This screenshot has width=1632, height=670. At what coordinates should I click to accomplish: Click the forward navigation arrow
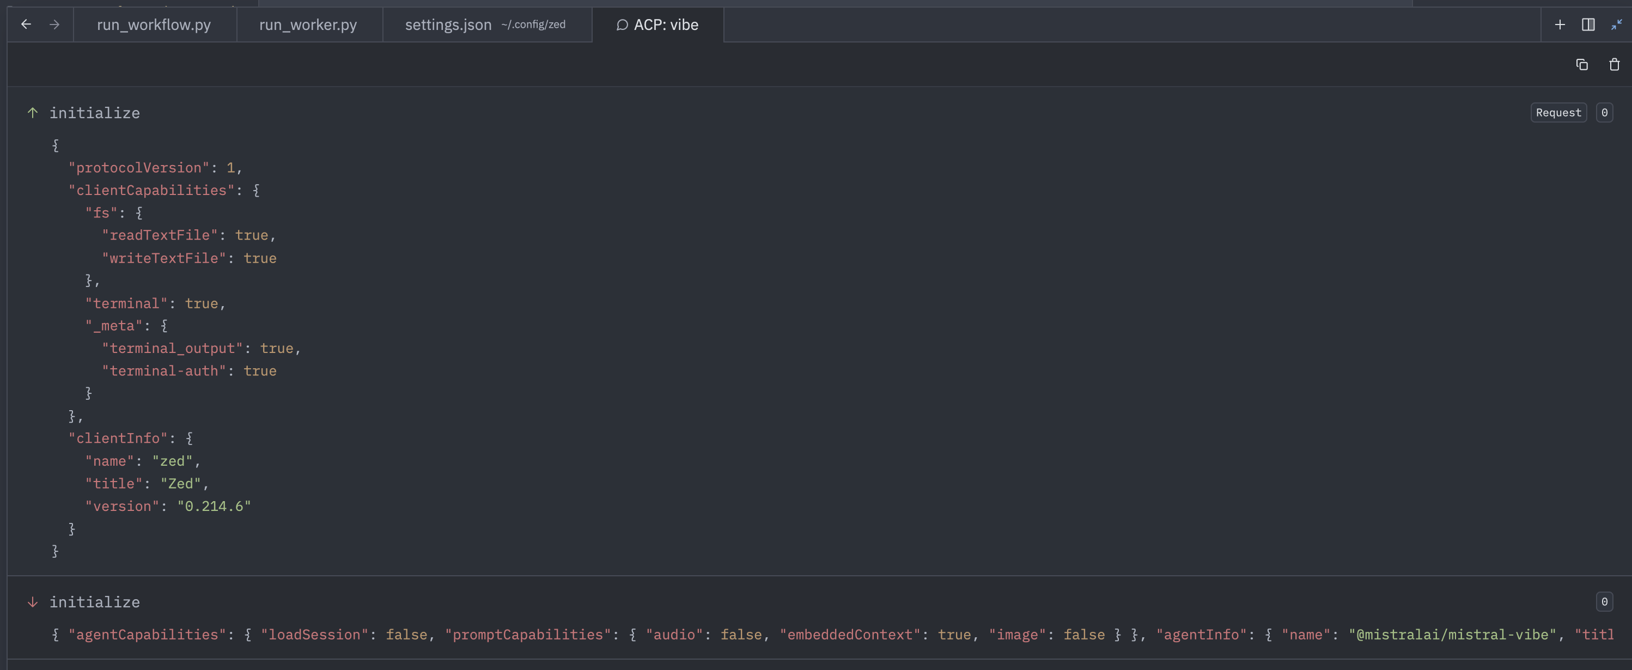click(x=54, y=25)
